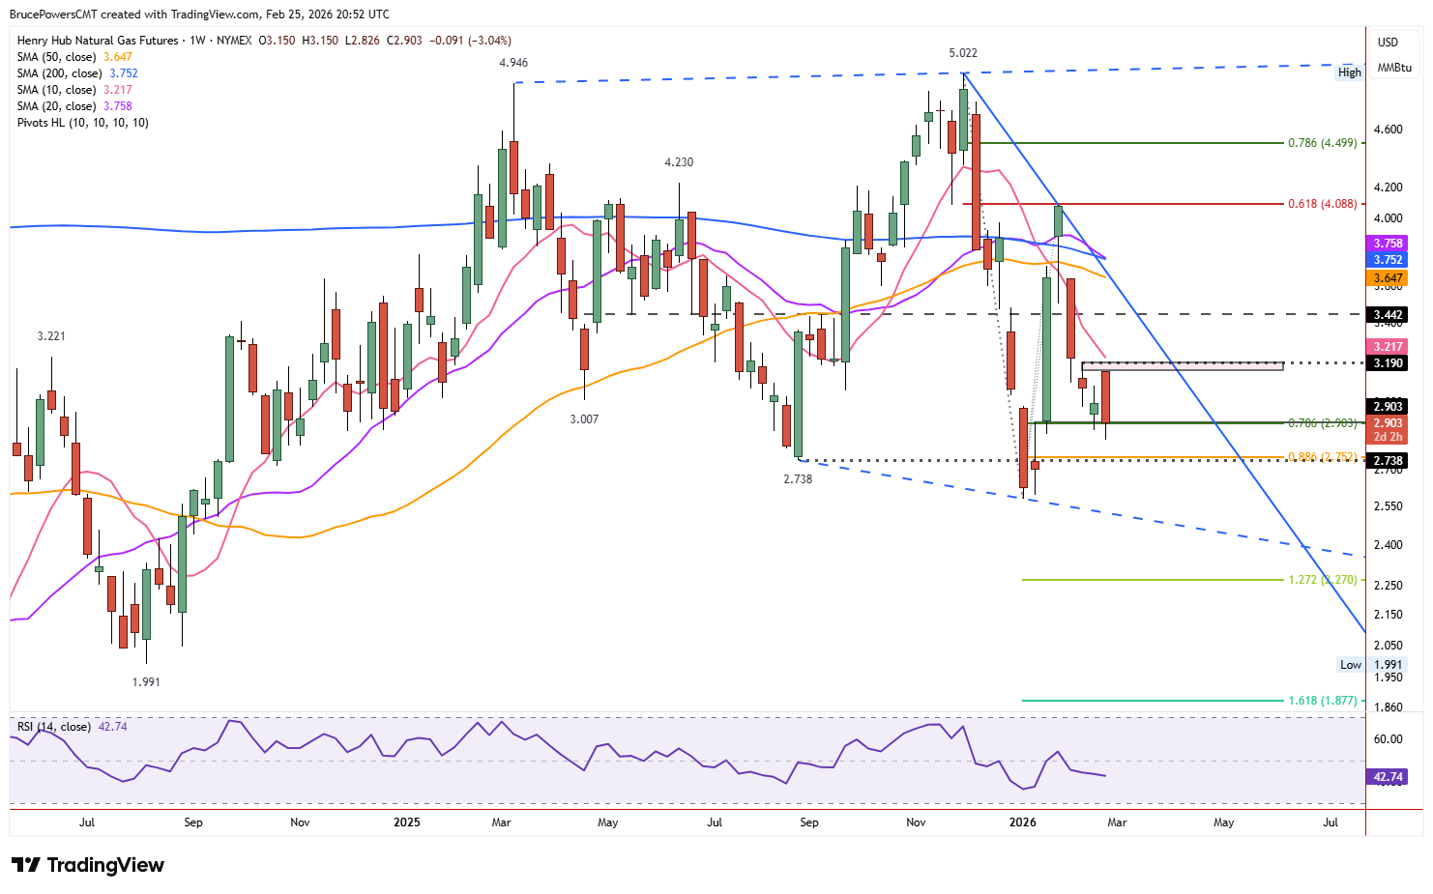The image size is (1433, 894).
Task: Click the 2.150 tick on price axis
Action: 1388,615
